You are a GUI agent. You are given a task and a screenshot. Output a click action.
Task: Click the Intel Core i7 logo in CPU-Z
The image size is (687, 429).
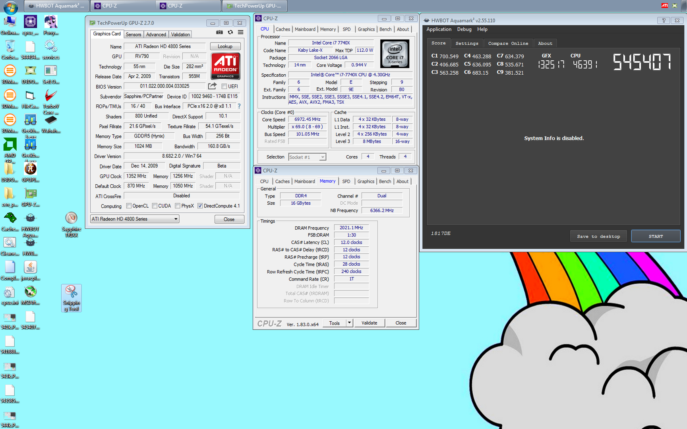(x=395, y=54)
